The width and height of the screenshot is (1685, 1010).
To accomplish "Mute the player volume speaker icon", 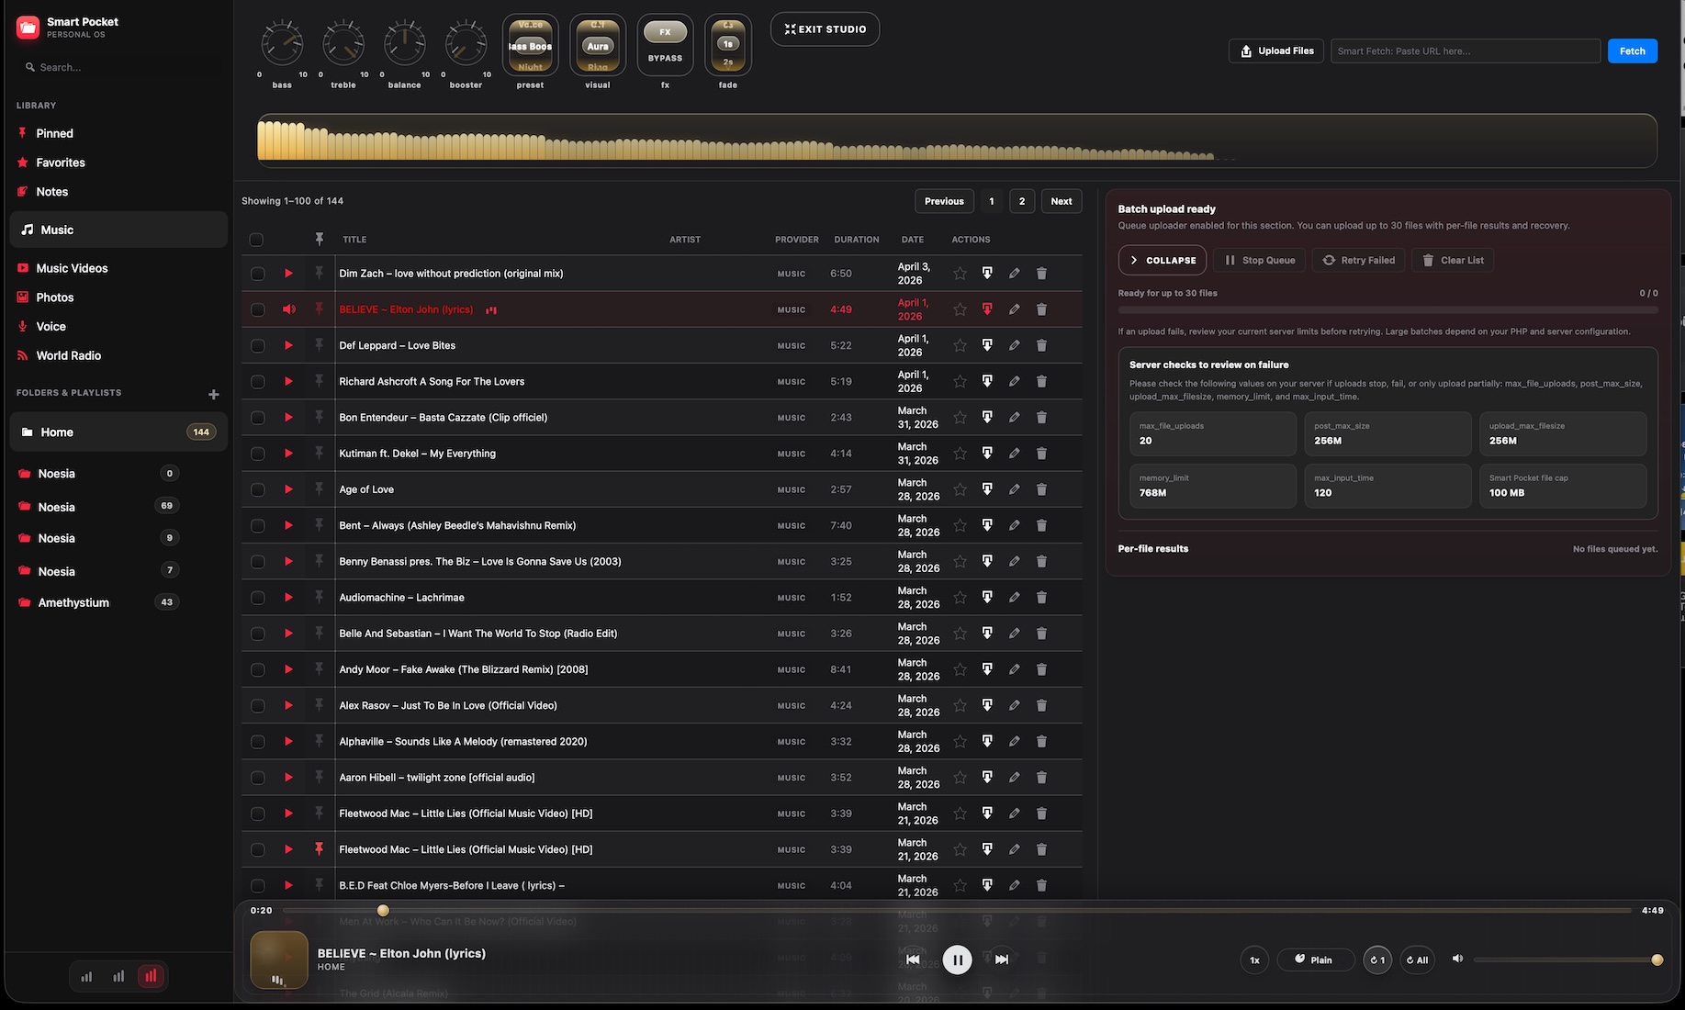I will pyautogui.click(x=1457, y=959).
